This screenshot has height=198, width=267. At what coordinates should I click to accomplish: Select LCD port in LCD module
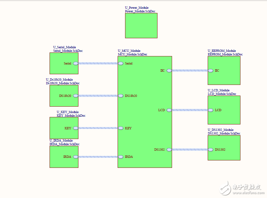tap(211, 110)
